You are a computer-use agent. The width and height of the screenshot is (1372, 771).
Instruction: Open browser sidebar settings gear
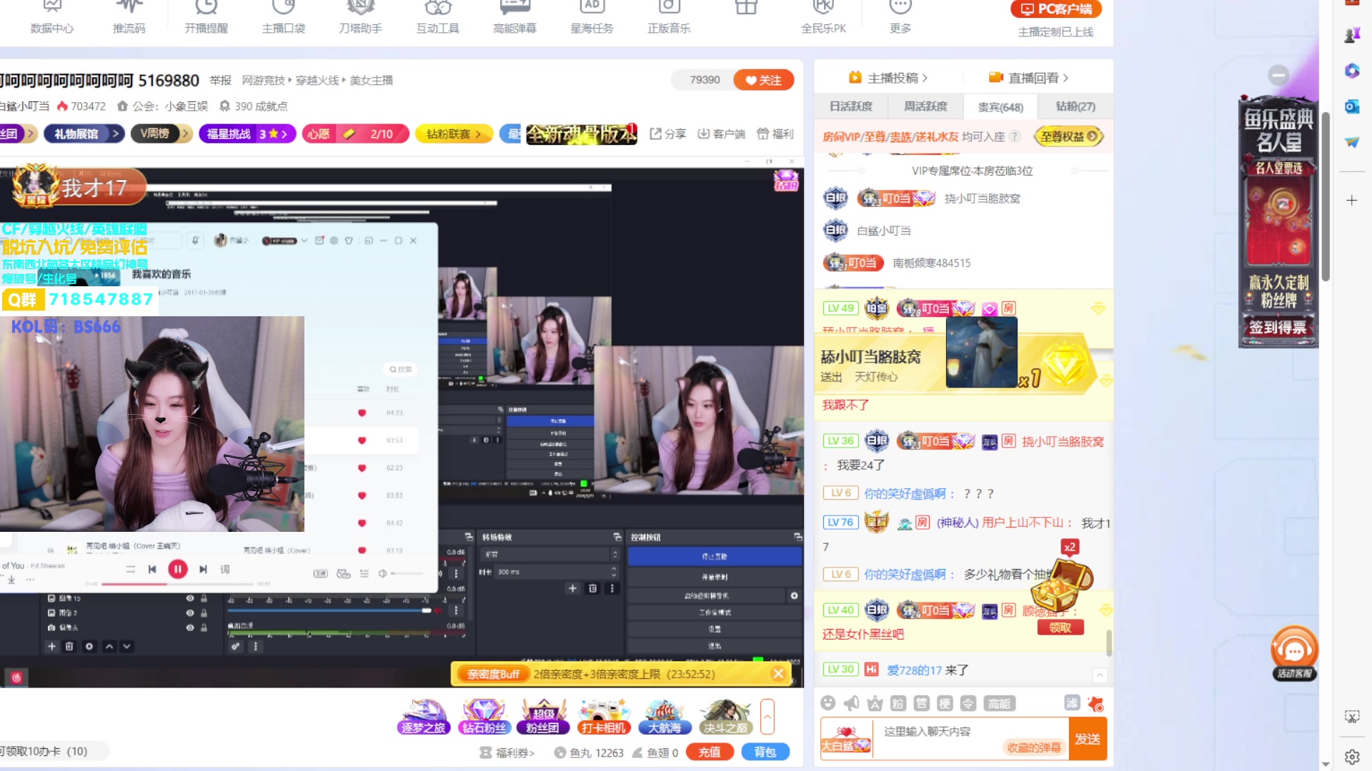click(x=1351, y=757)
